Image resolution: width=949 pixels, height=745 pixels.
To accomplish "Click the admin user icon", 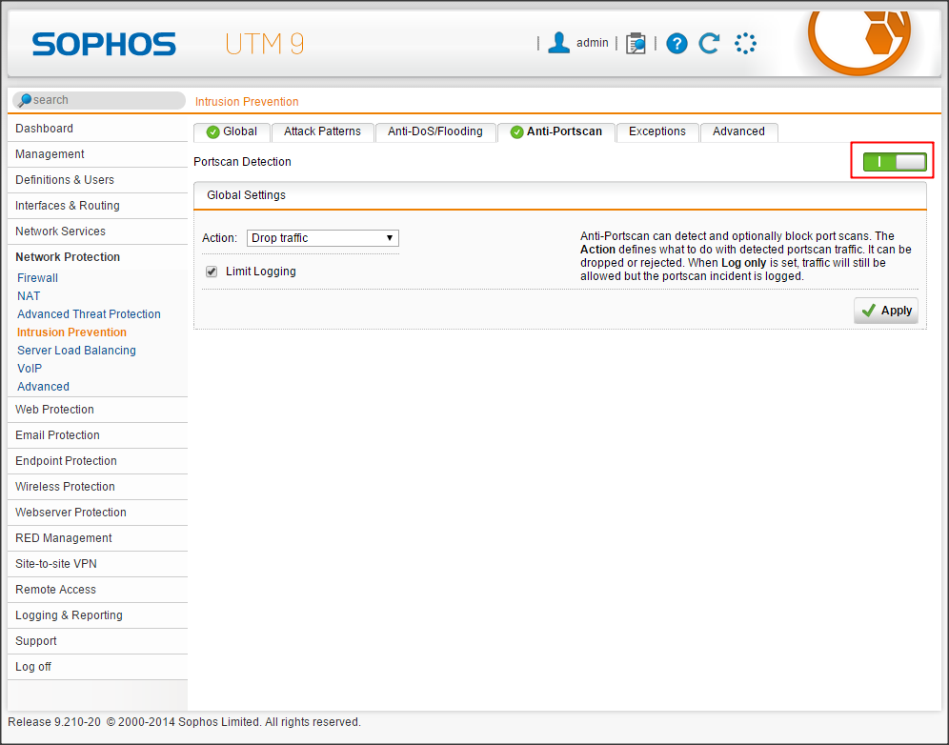I will click(559, 43).
